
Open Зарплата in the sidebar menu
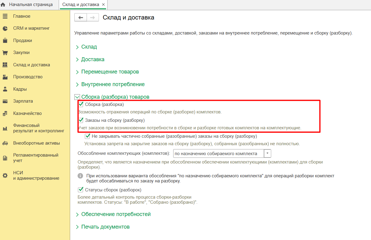click(x=23, y=101)
